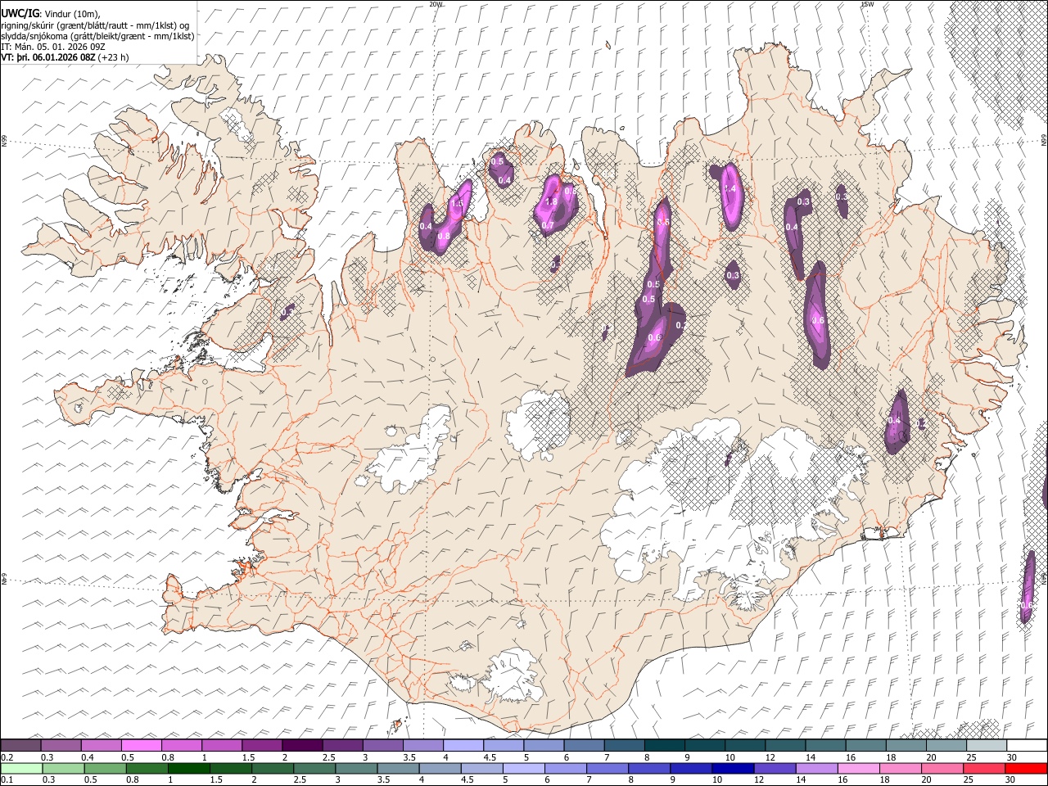Click the '0.1' label in the lower legend row
This screenshot has height=786, width=1048.
6,780
